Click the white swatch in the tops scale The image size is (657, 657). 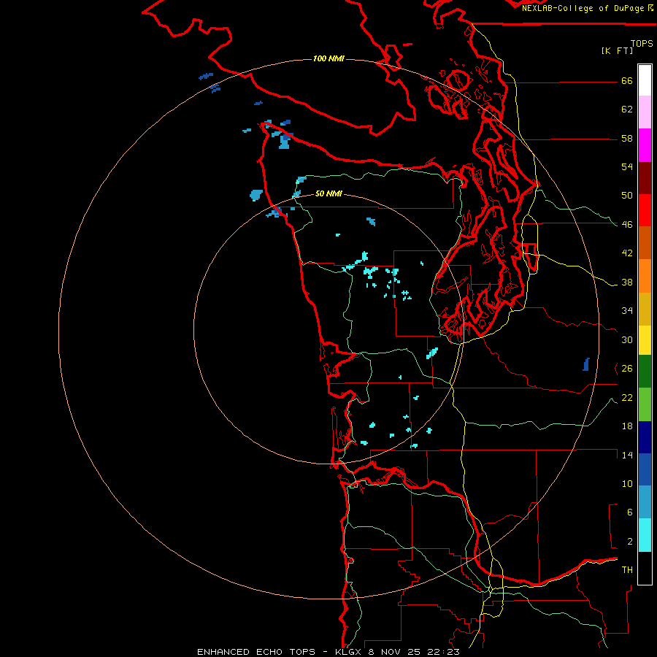coord(645,80)
